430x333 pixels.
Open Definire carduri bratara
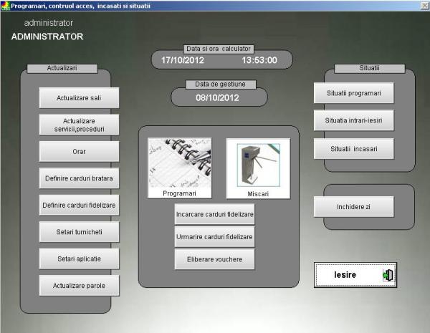pos(79,178)
